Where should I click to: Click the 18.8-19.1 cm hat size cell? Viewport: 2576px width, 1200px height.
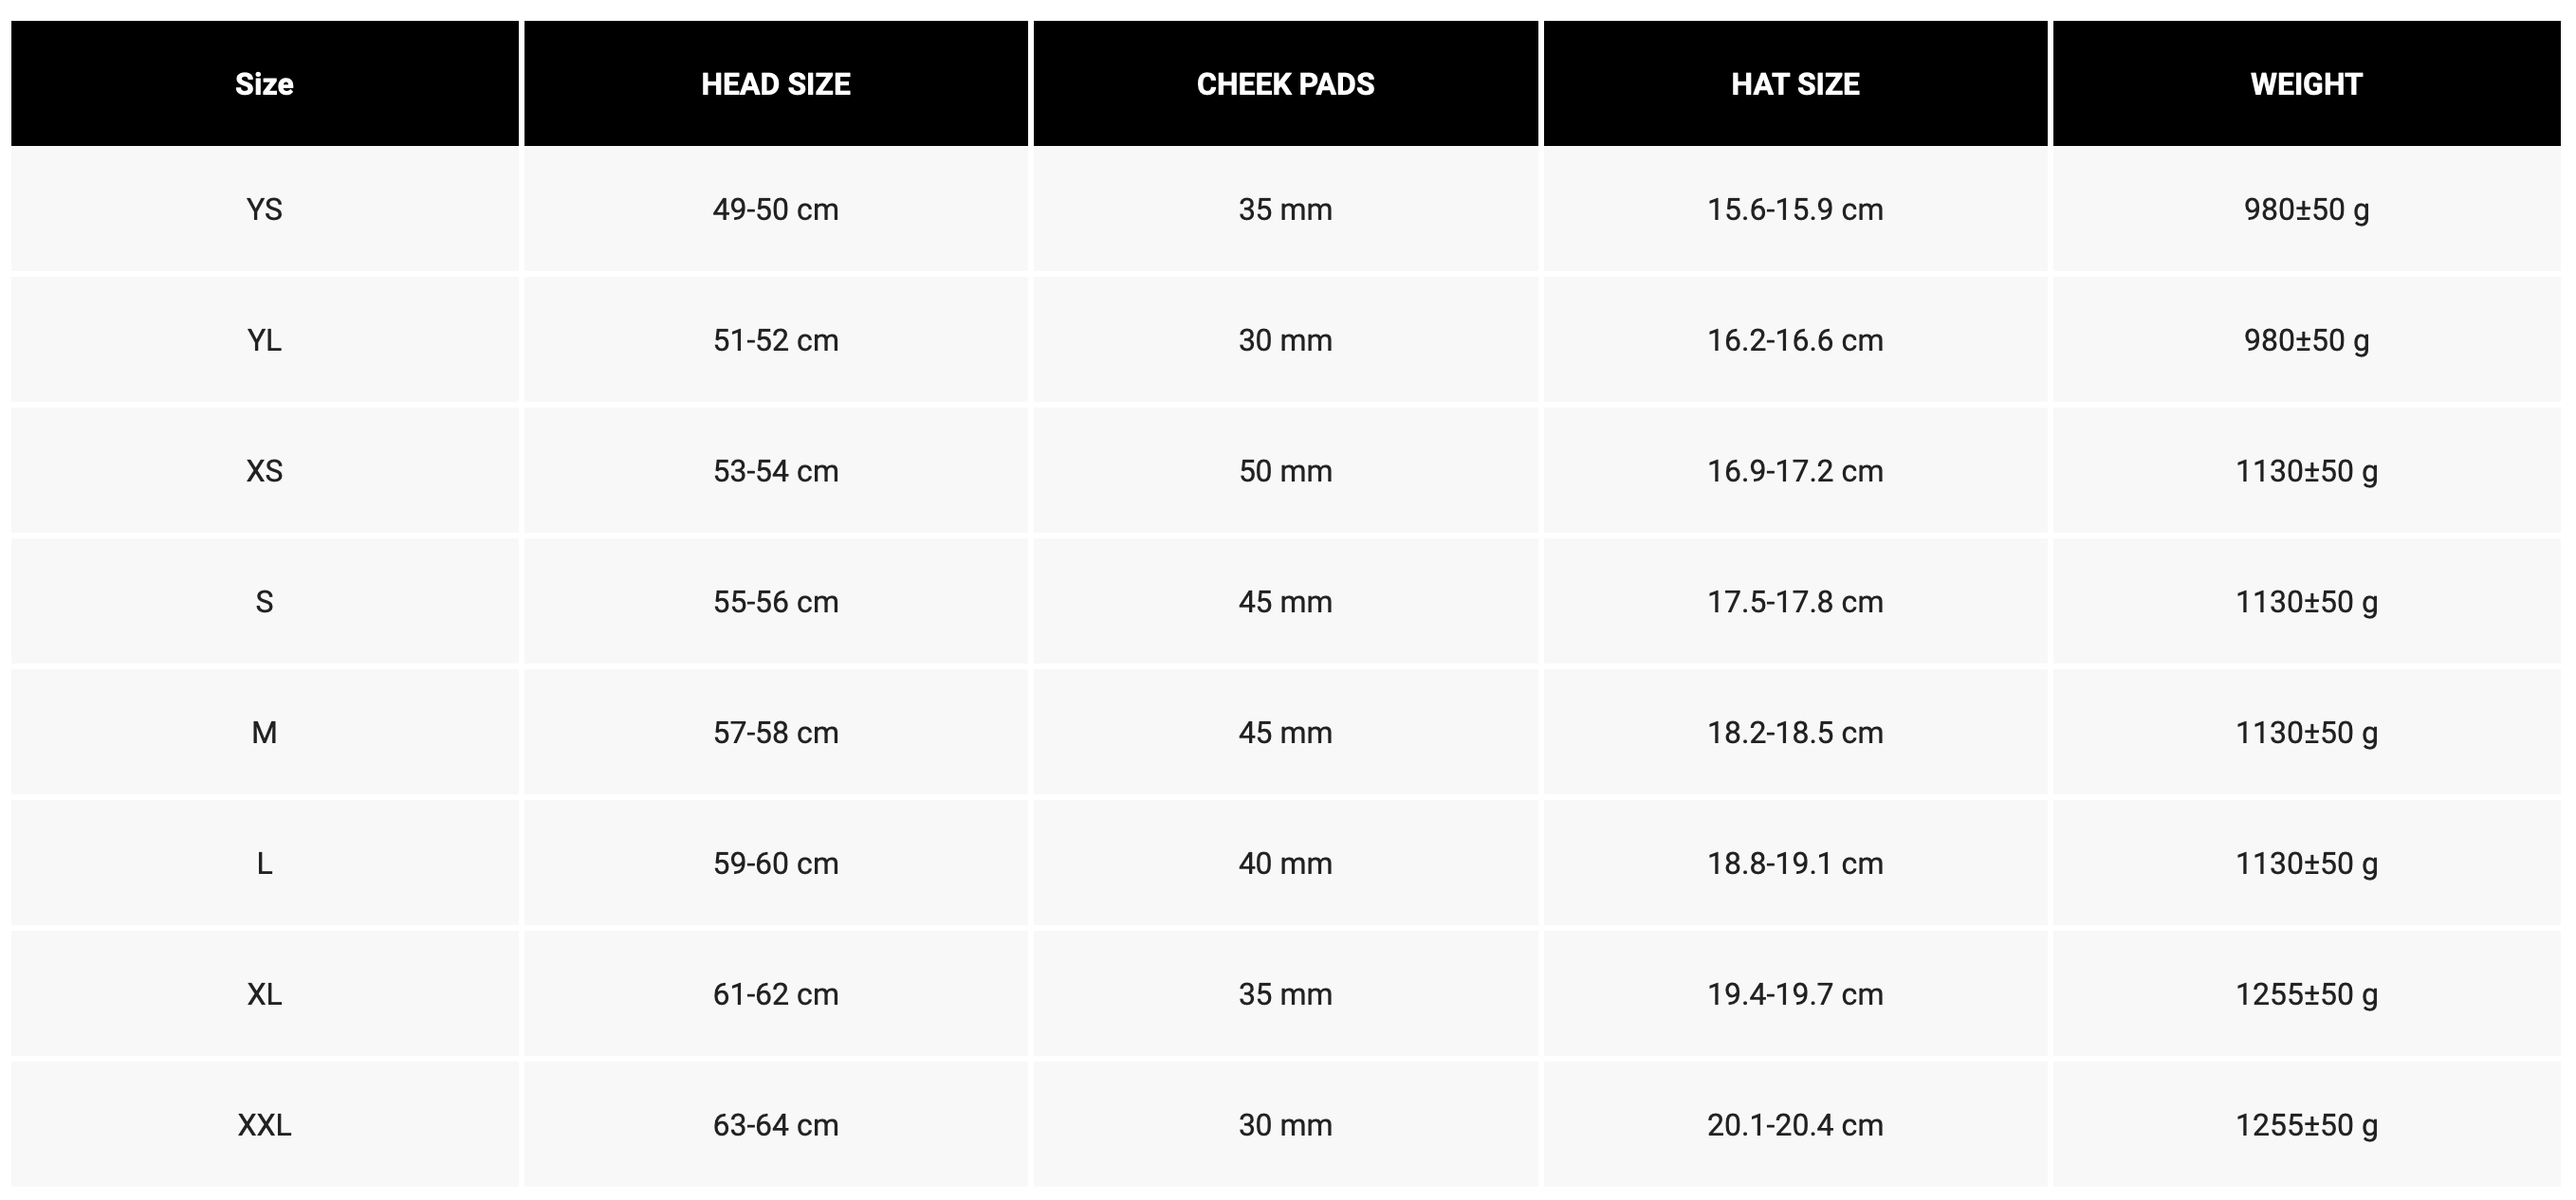pyautogui.click(x=1795, y=864)
